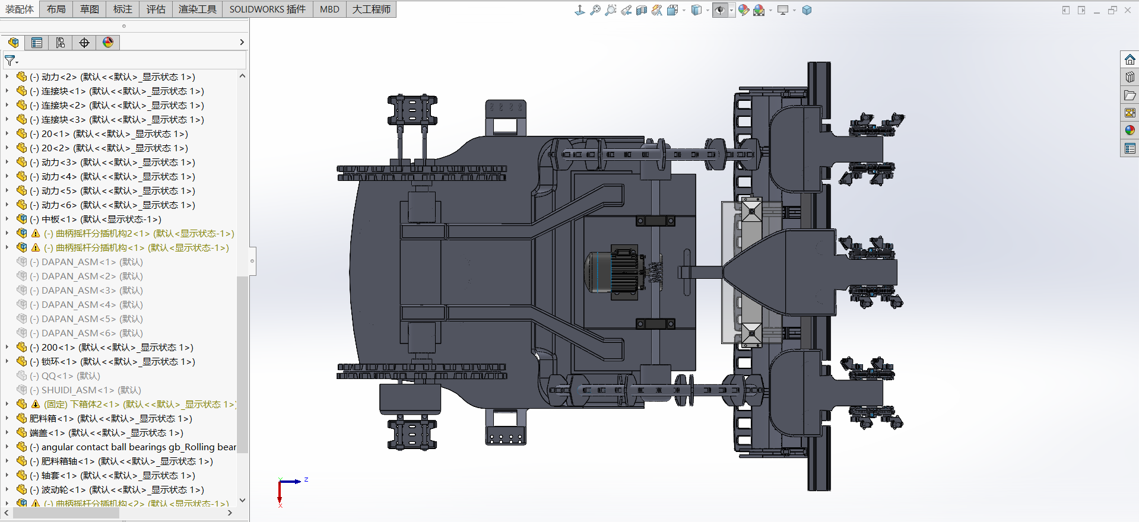Click the panel collapse handle on splitter

252,261
